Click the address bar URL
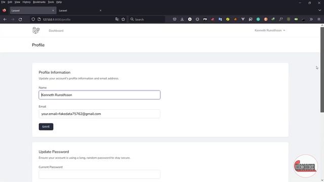 57,19
